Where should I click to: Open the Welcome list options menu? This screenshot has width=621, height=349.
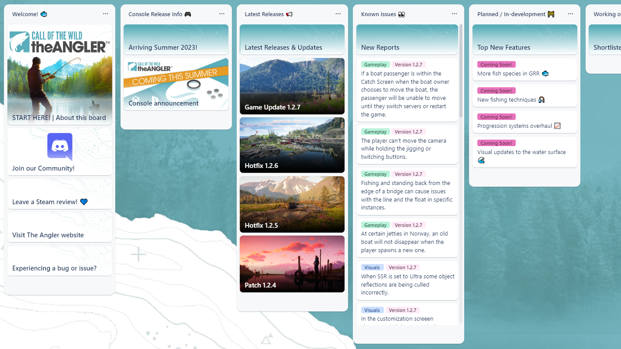(x=105, y=14)
